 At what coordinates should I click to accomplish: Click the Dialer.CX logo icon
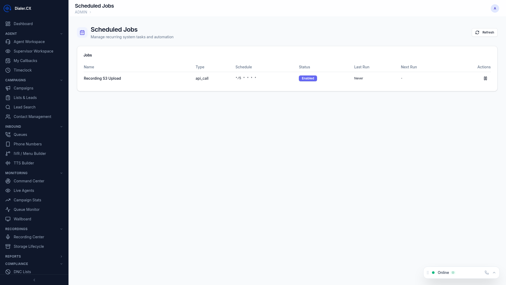[x=7, y=8]
